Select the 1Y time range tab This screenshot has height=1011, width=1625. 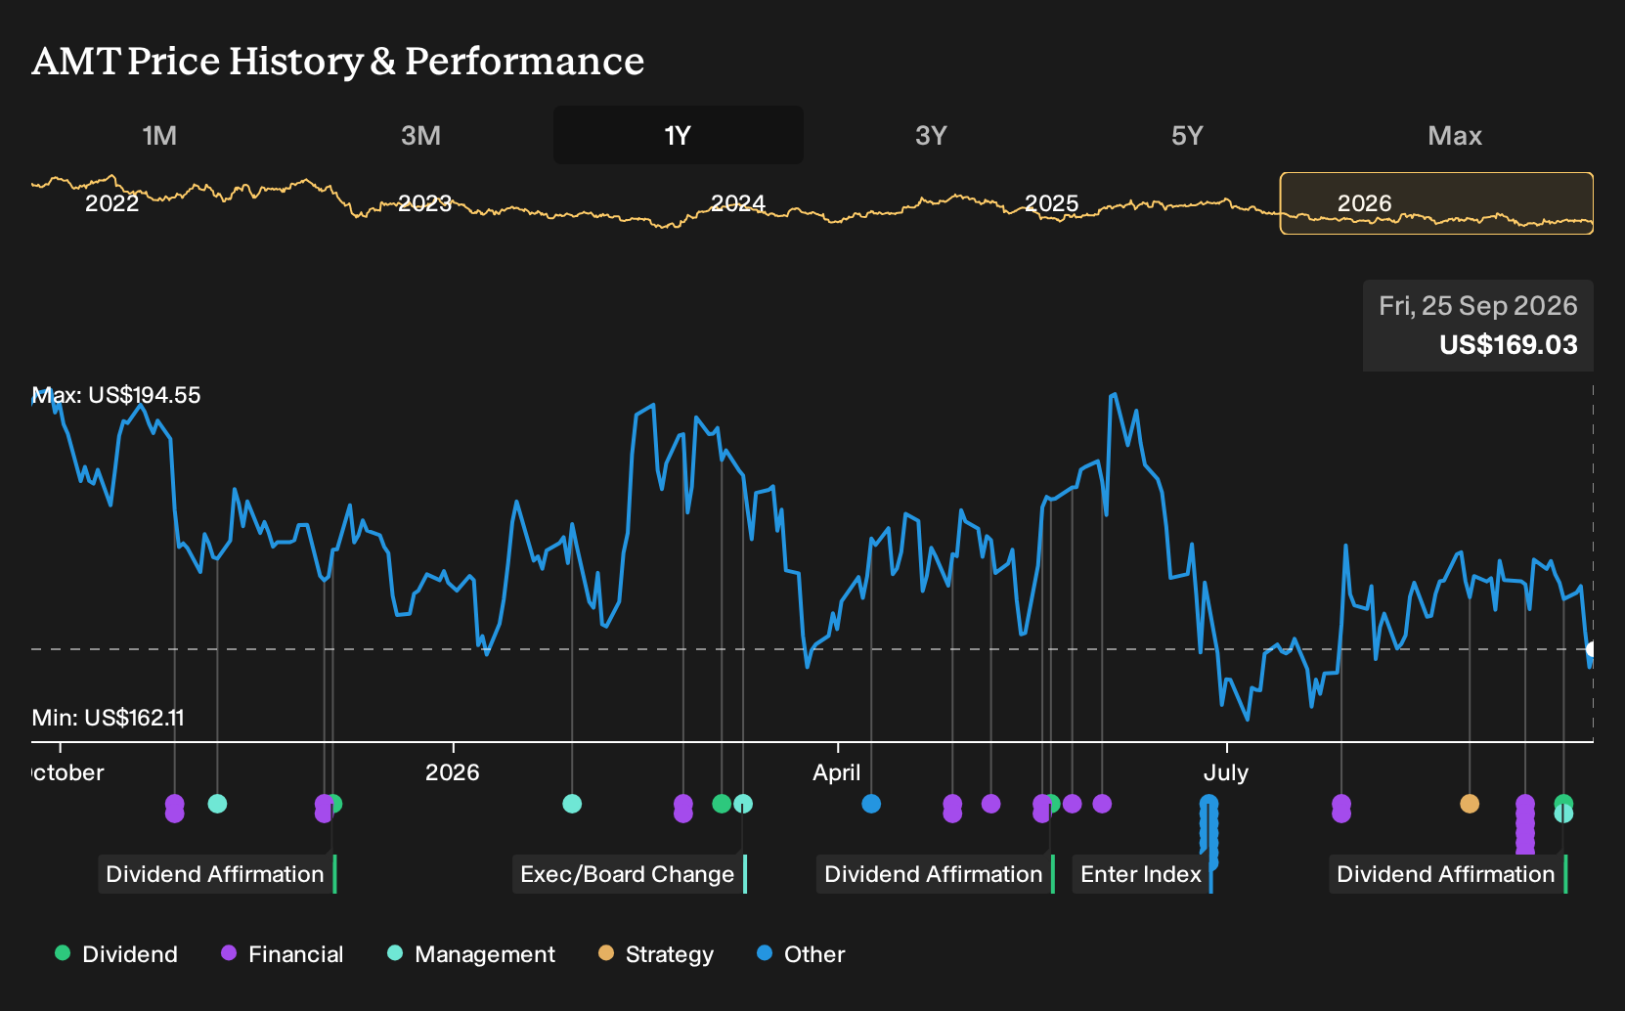(x=679, y=135)
